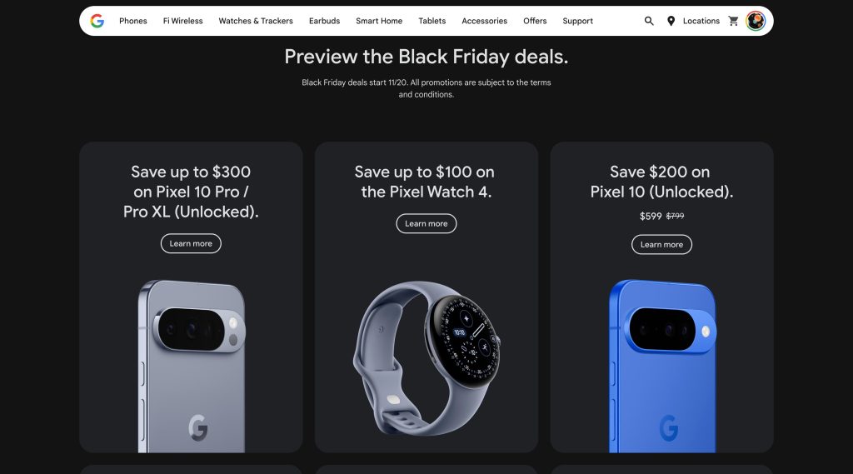Screen dimensions: 853x474
Task: Visit the Support page
Action: [x=577, y=21]
